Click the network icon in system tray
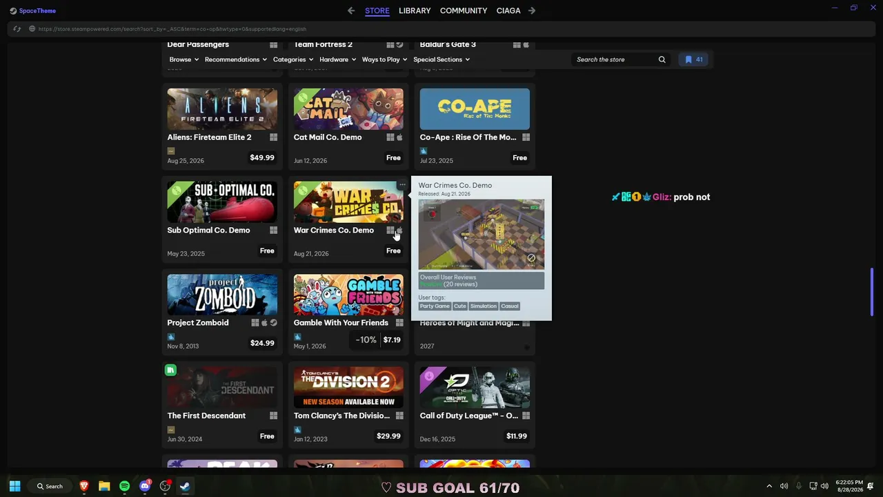The width and height of the screenshot is (883, 497). 813,486
